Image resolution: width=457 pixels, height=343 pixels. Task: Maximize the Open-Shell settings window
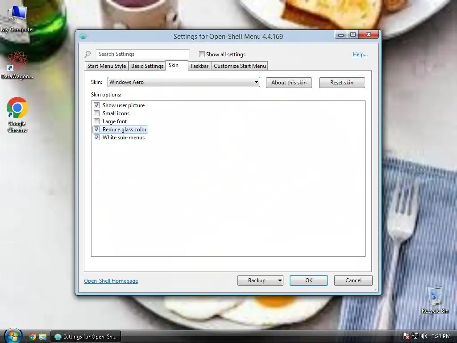(353, 34)
